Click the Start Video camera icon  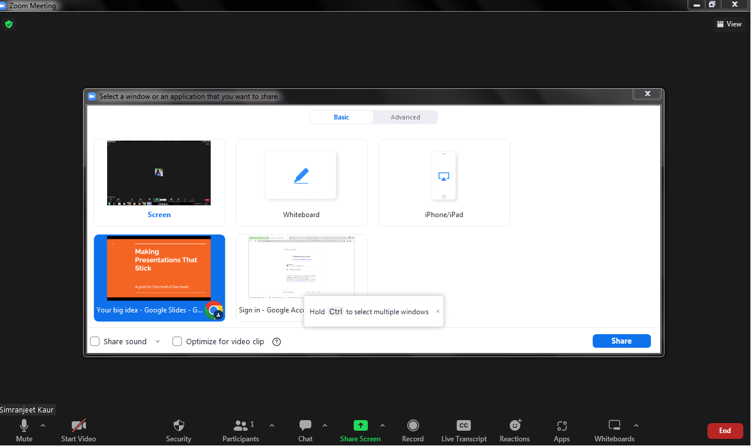tap(78, 426)
